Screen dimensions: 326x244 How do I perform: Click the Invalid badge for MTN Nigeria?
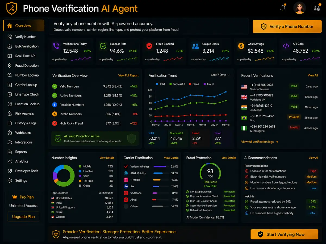(x=294, y=127)
